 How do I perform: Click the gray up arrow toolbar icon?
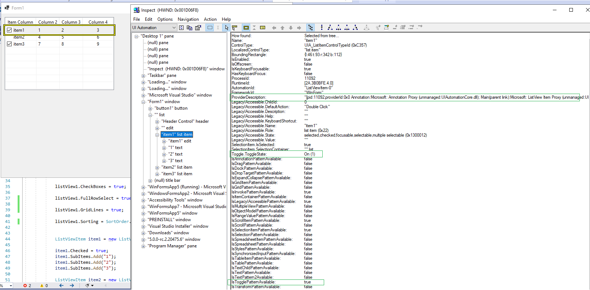(282, 28)
